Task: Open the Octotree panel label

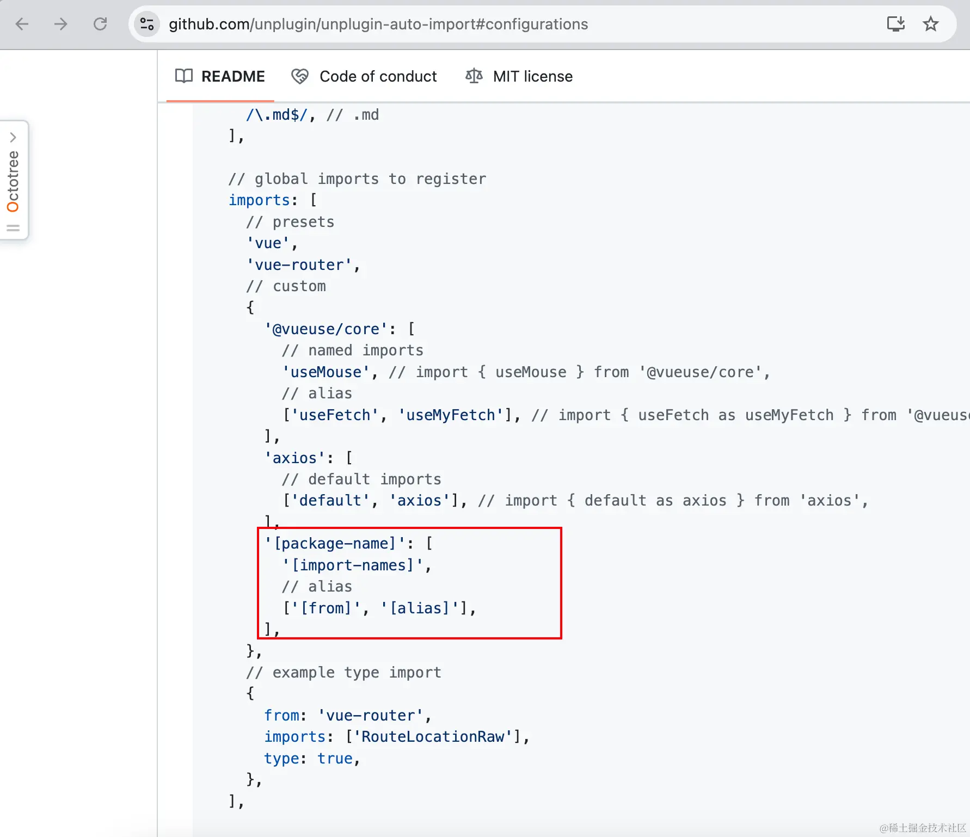Action: [x=13, y=181]
